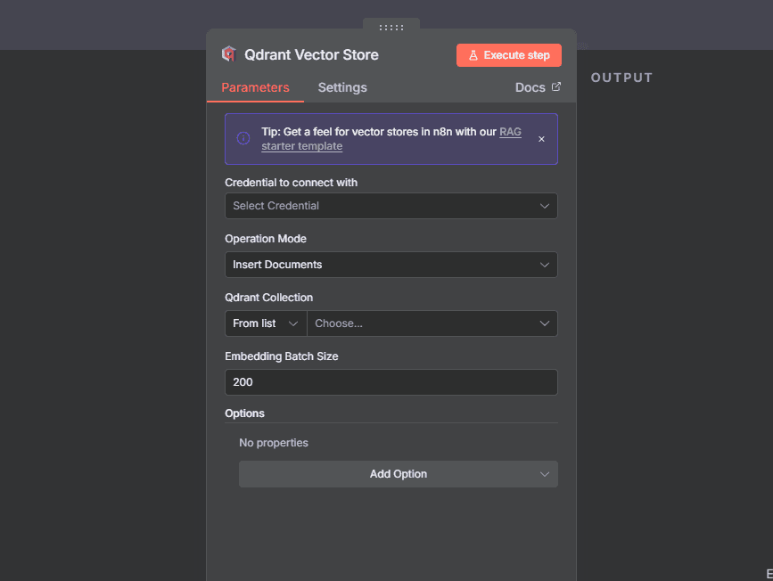This screenshot has width=773, height=581.
Task: Open the Operation Mode dropdown
Action: (391, 265)
